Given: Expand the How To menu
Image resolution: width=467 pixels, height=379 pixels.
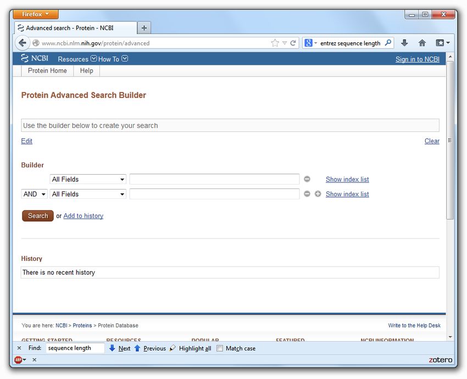Looking at the screenshot, I should click(x=113, y=59).
